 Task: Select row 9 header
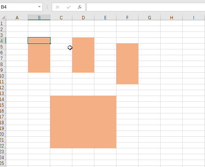(3, 70)
